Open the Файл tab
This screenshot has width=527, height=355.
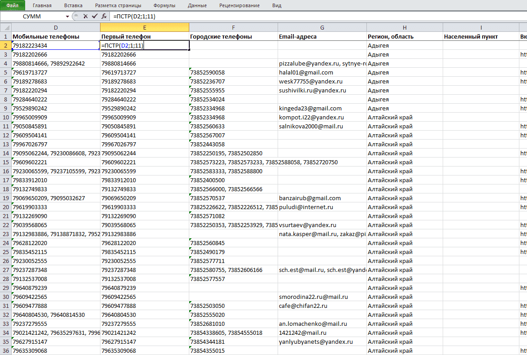pyautogui.click(x=13, y=5)
